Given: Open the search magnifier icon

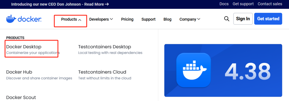Looking at the screenshot, I should point(227,19).
